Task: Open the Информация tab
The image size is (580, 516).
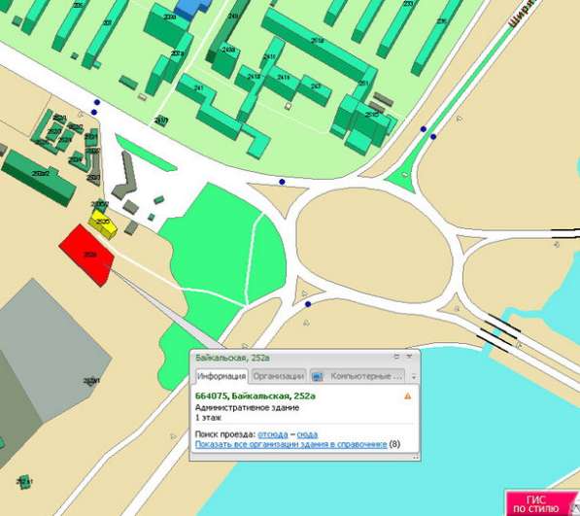Action: point(222,376)
